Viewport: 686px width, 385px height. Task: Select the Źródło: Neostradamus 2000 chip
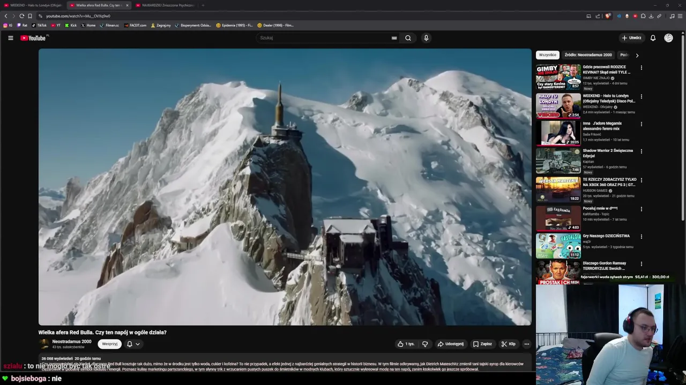[588, 55]
